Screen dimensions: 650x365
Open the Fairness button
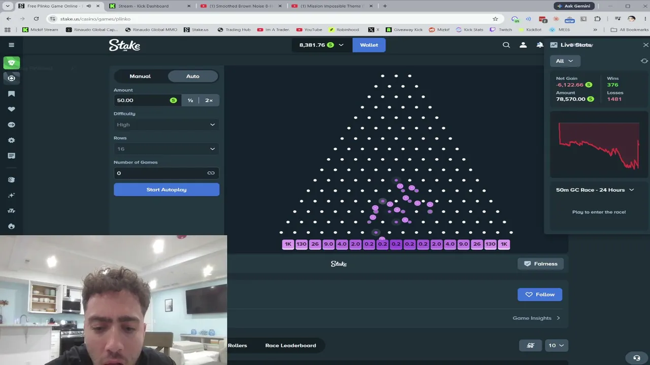(x=541, y=264)
